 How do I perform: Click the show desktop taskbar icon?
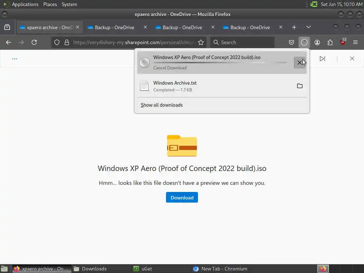4,269
